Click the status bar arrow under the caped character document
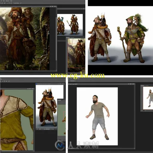Viewport: 153px width, 153px height. click(53, 129)
